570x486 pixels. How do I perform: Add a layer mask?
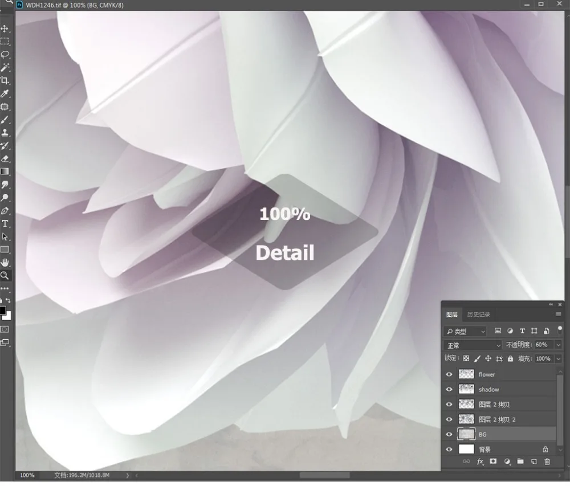pyautogui.click(x=493, y=462)
